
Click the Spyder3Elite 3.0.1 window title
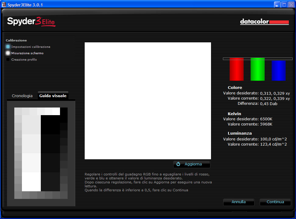click(25, 5)
